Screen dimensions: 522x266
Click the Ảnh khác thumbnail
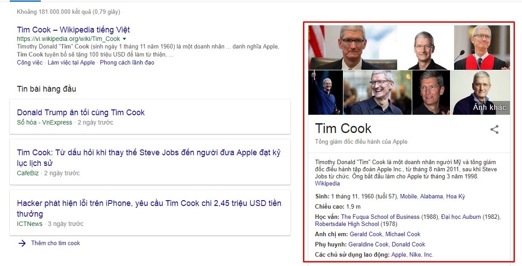[481, 93]
